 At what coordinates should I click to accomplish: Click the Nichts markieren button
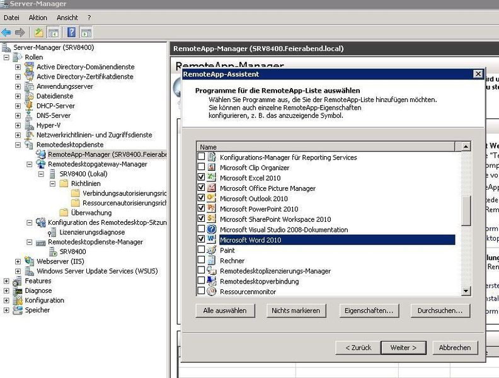296,311
